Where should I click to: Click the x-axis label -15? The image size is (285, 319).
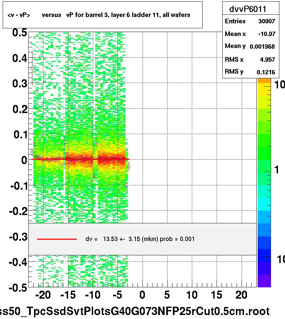click(x=68, y=295)
